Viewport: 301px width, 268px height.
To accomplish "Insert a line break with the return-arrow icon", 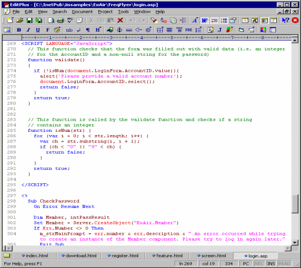I will 78,30.
